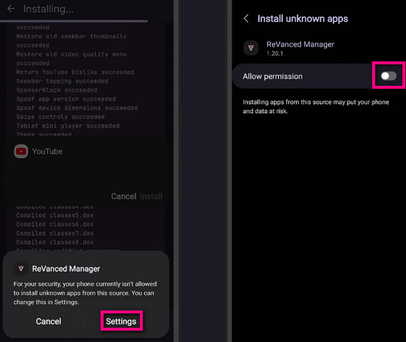The image size is (406, 342).
Task: Go back from the Installing screen
Action: 11,9
